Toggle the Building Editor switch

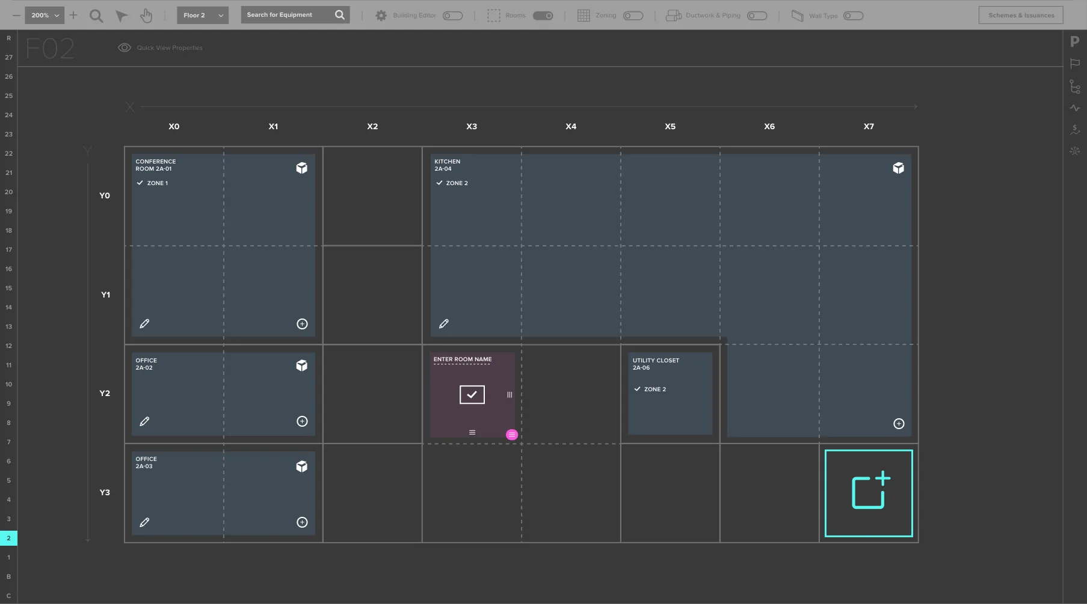(452, 16)
